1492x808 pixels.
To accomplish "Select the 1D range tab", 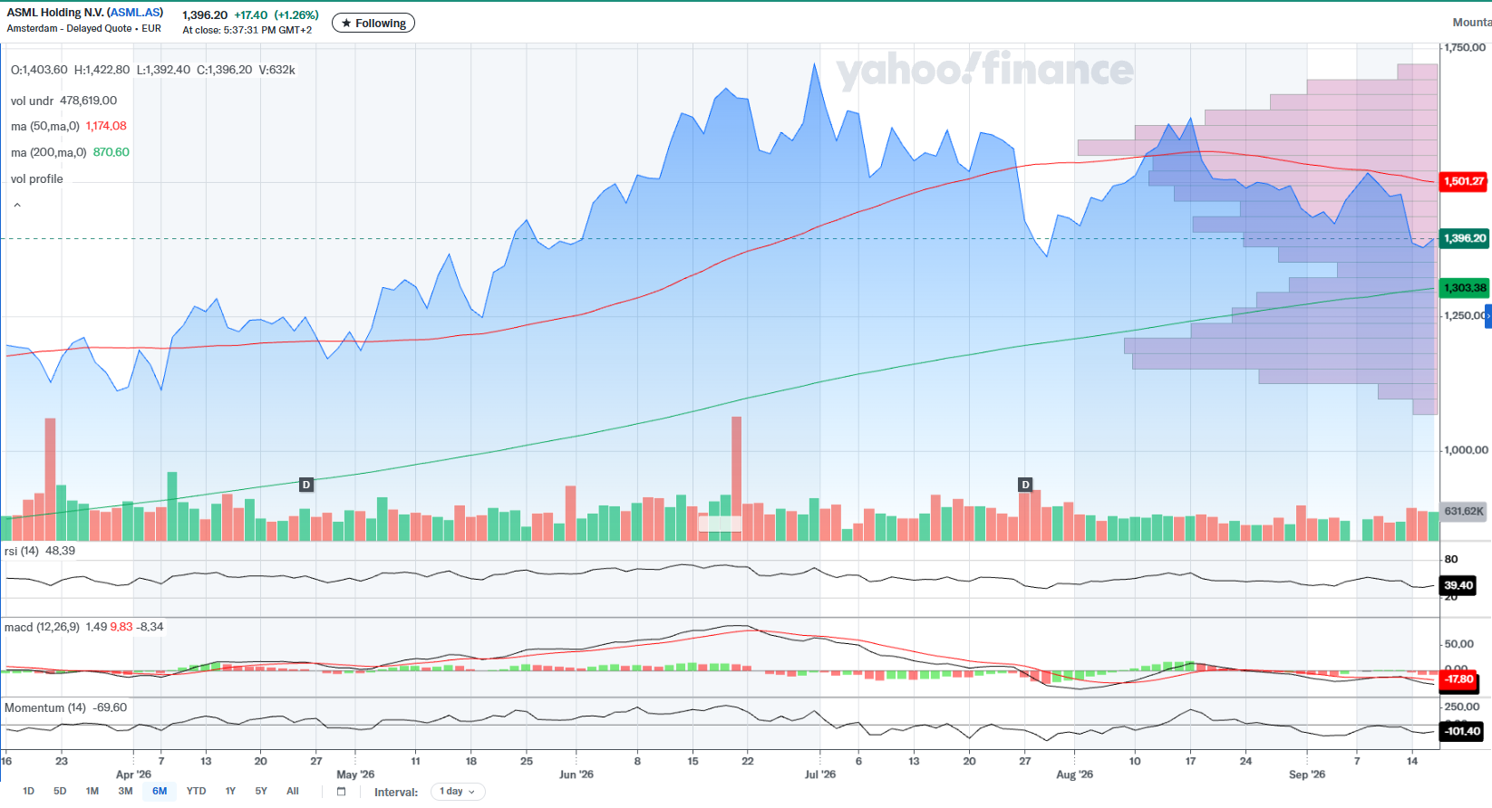I will pos(29,791).
